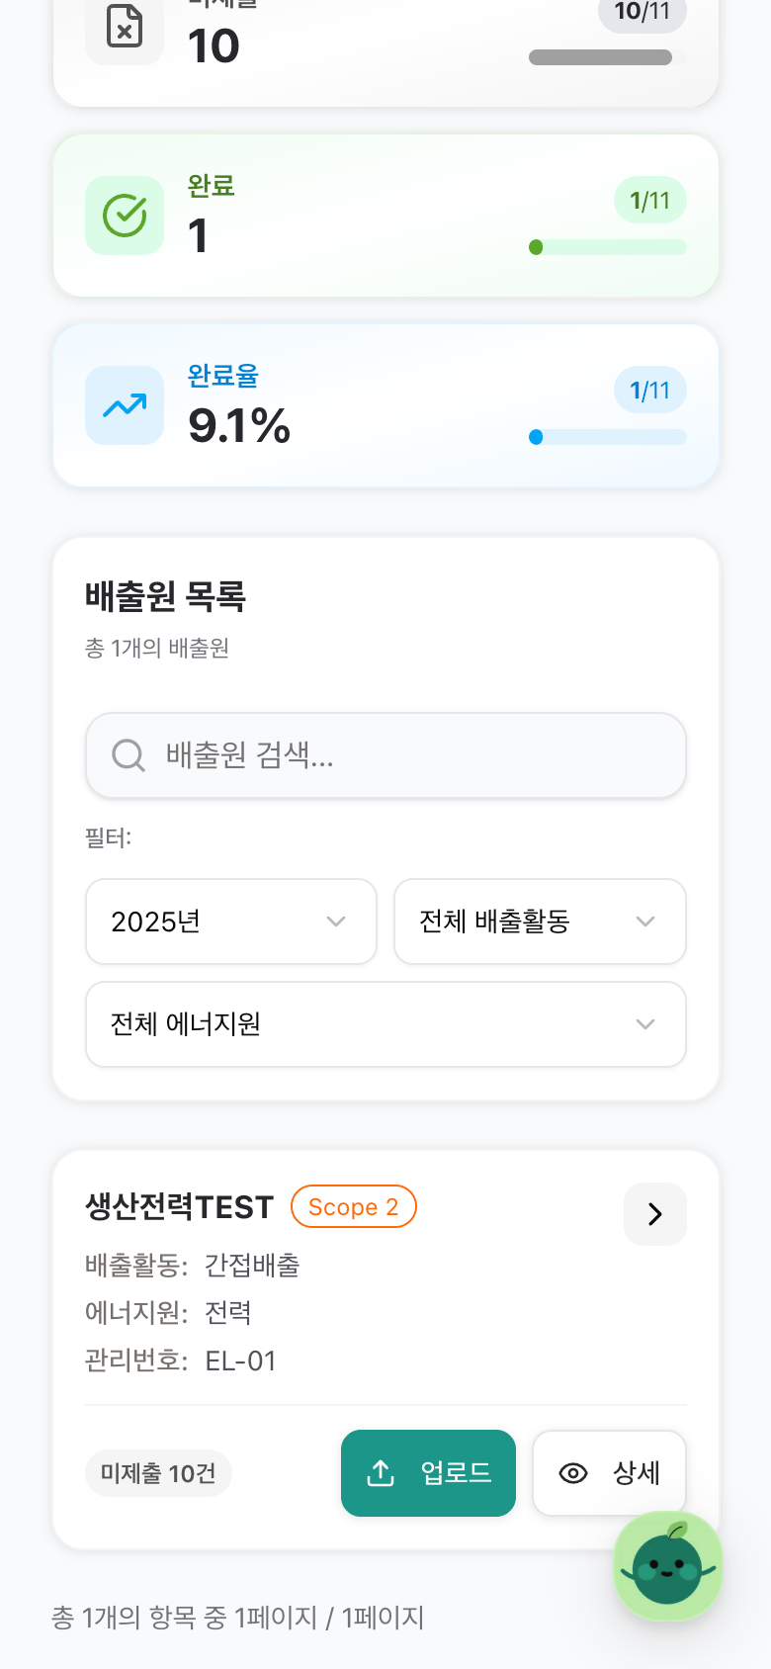Click the 미제출 10건 status chip
Screen dimensions: 771x1669
click(x=158, y=1473)
